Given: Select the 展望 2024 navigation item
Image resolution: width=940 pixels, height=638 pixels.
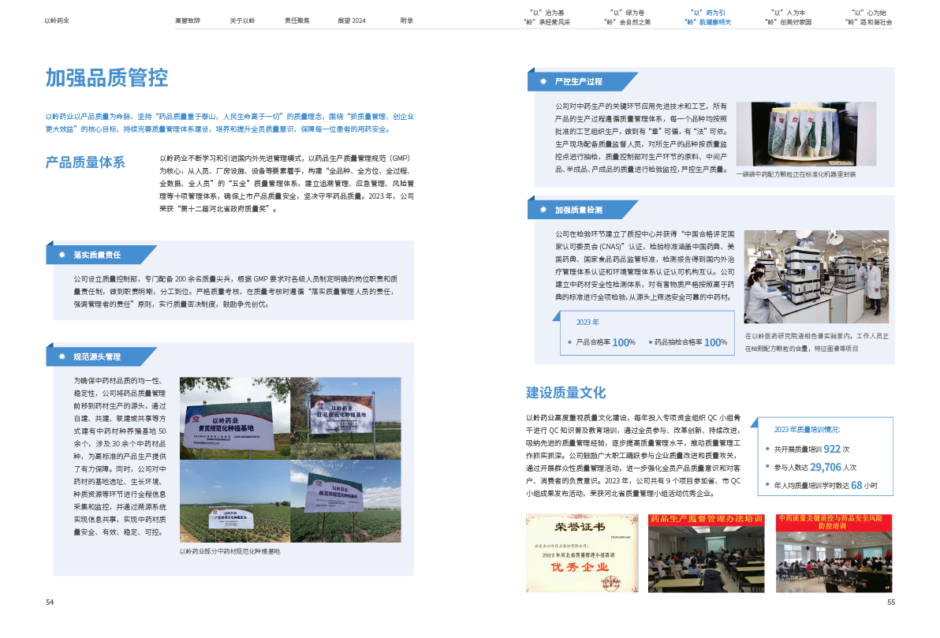Looking at the screenshot, I should pyautogui.click(x=351, y=20).
